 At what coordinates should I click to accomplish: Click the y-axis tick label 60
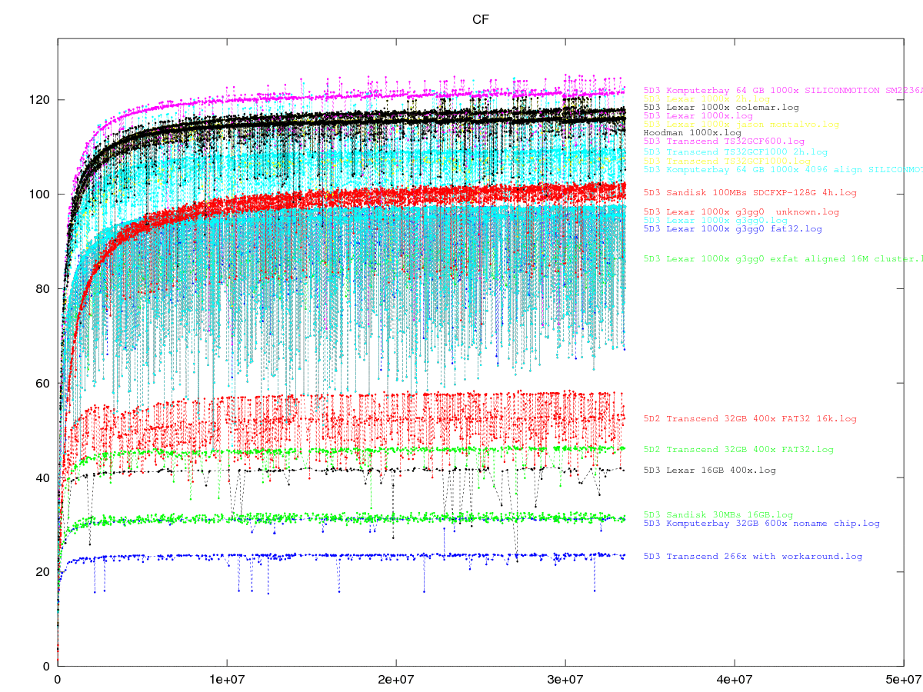click(x=42, y=383)
